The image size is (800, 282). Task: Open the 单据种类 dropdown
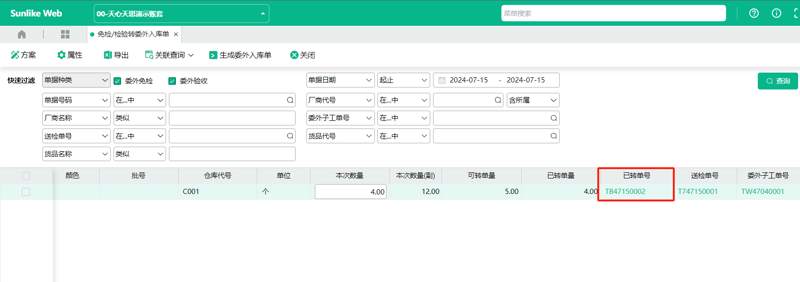click(76, 80)
